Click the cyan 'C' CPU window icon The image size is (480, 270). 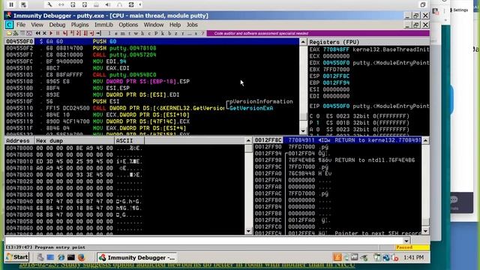[9, 25]
